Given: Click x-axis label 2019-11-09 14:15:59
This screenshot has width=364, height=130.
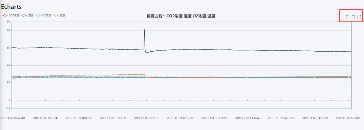Looking at the screenshot, I should tap(281, 118).
